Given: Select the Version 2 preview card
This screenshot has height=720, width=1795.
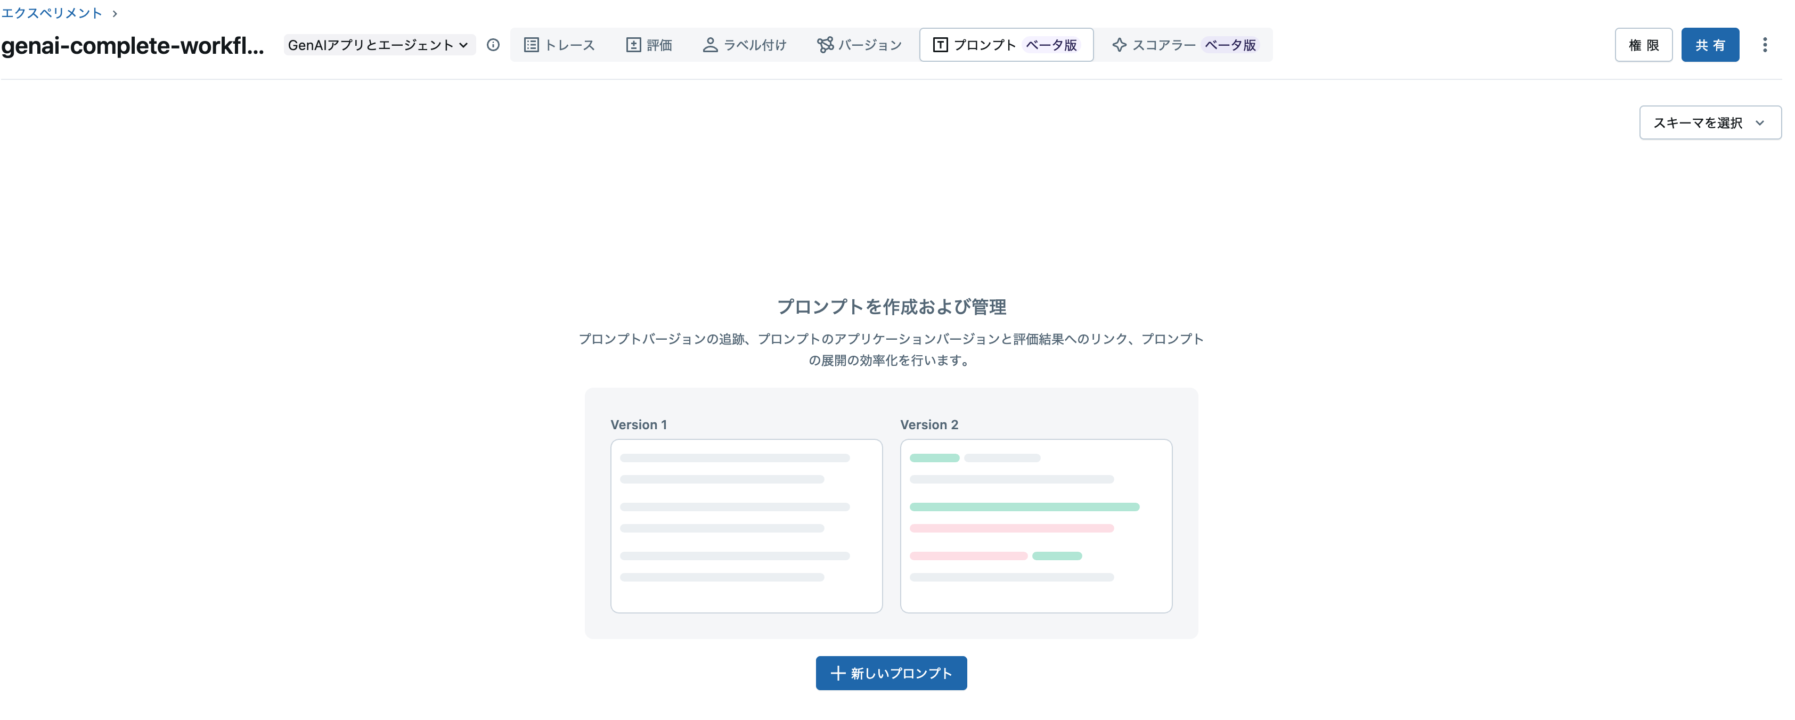Looking at the screenshot, I should click(x=1035, y=525).
